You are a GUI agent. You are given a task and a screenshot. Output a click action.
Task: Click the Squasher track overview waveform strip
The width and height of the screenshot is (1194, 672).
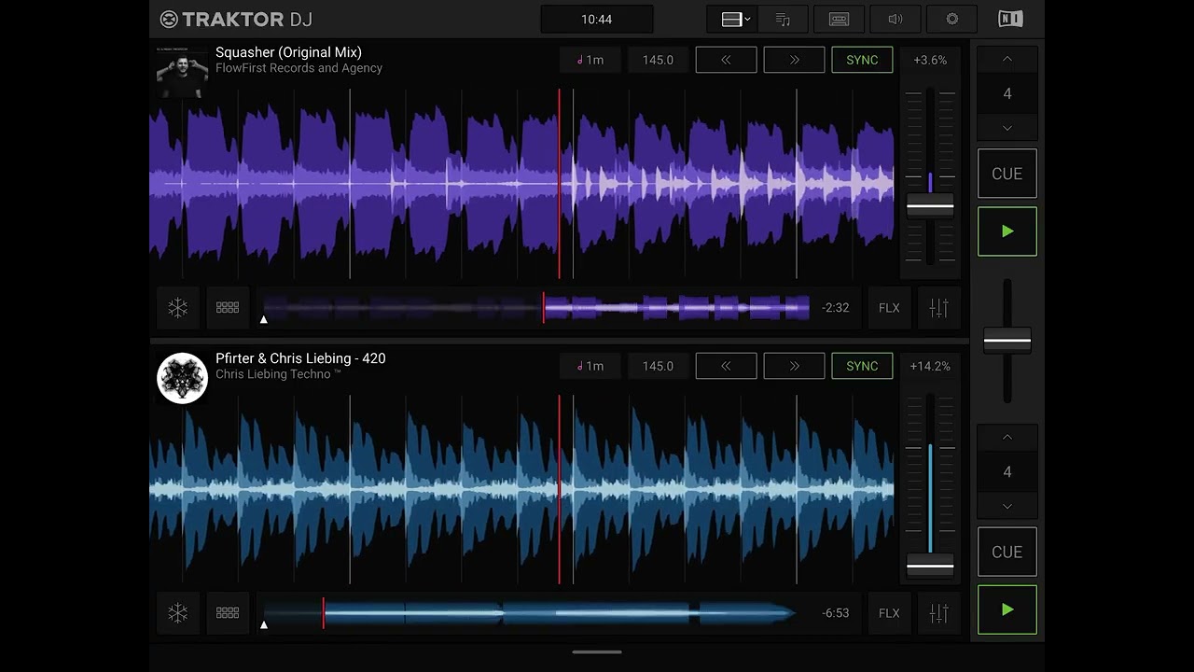point(536,307)
